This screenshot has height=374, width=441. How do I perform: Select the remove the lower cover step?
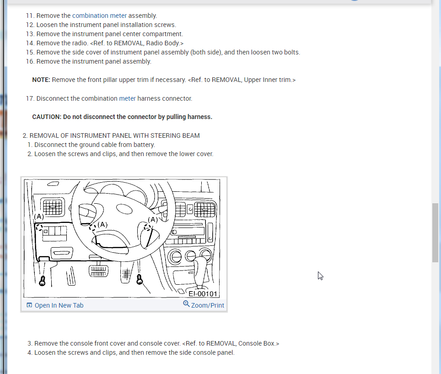120,154
